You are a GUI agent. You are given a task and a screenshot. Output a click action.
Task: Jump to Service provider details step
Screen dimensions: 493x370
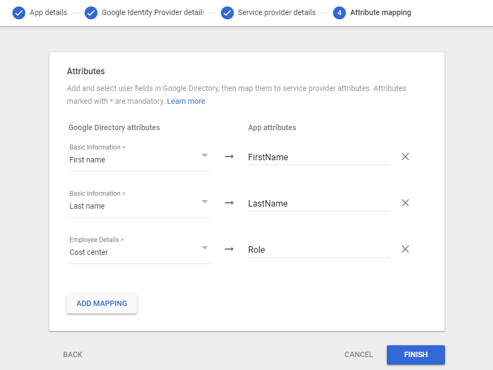click(x=276, y=12)
